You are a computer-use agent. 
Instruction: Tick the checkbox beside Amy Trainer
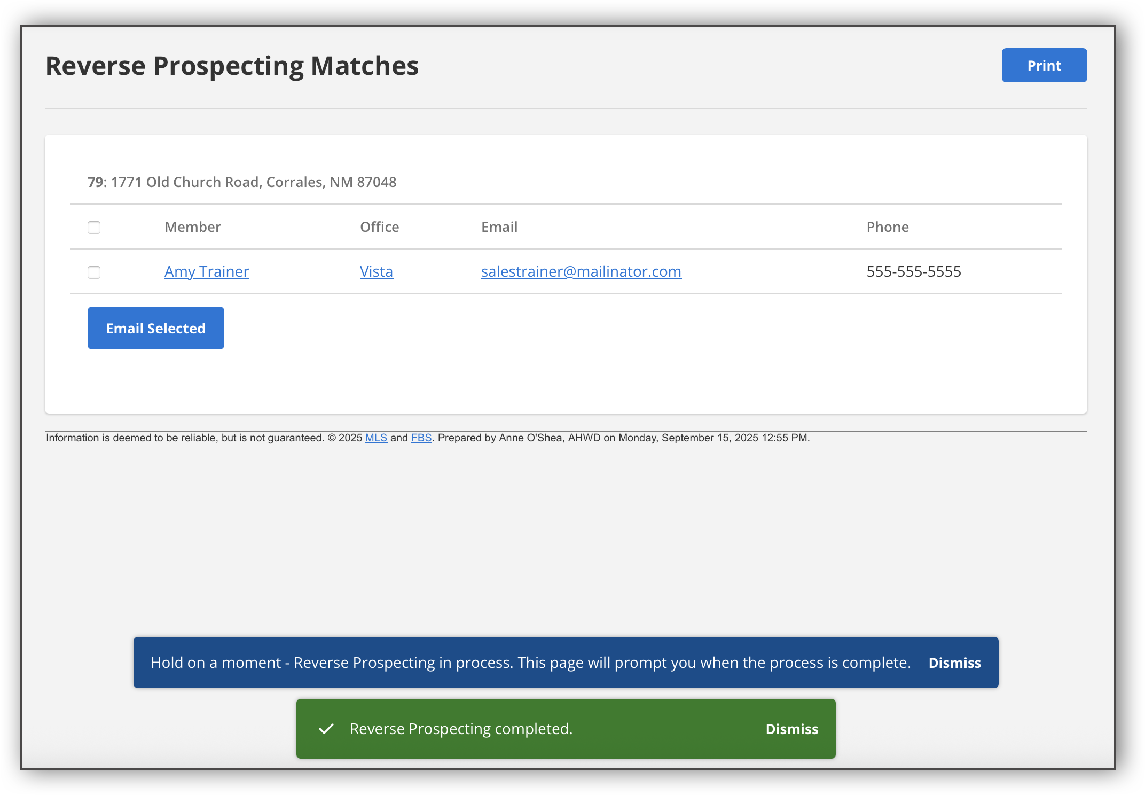pos(94,272)
